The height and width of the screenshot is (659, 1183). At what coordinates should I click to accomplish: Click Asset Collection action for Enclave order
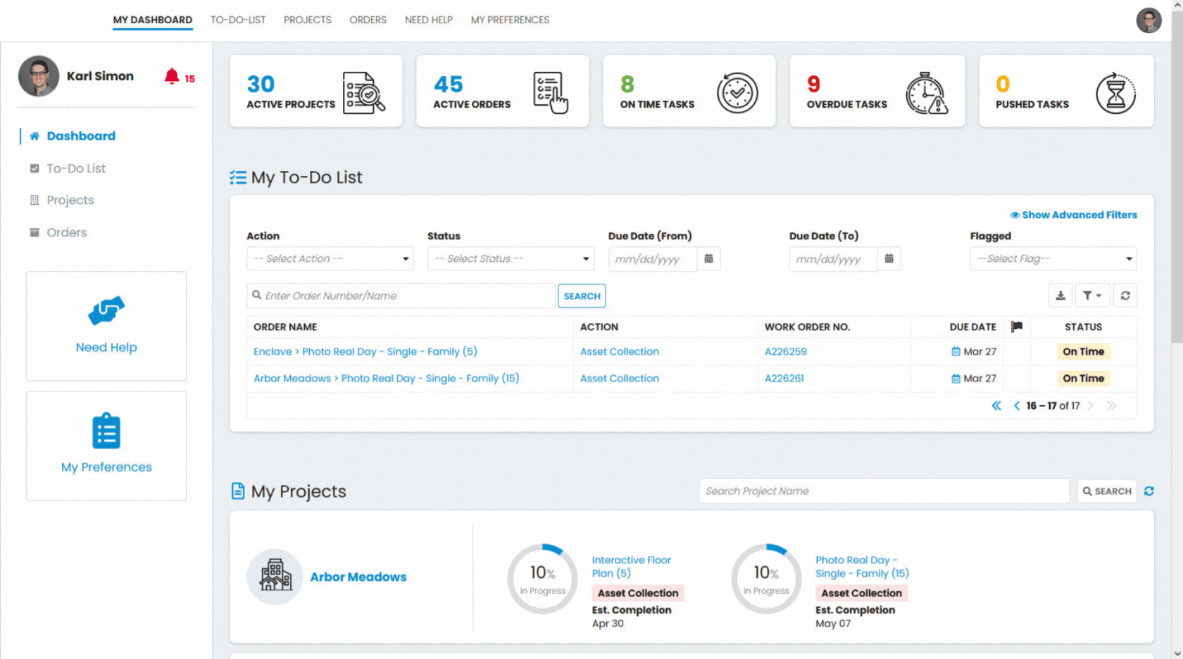coord(620,351)
